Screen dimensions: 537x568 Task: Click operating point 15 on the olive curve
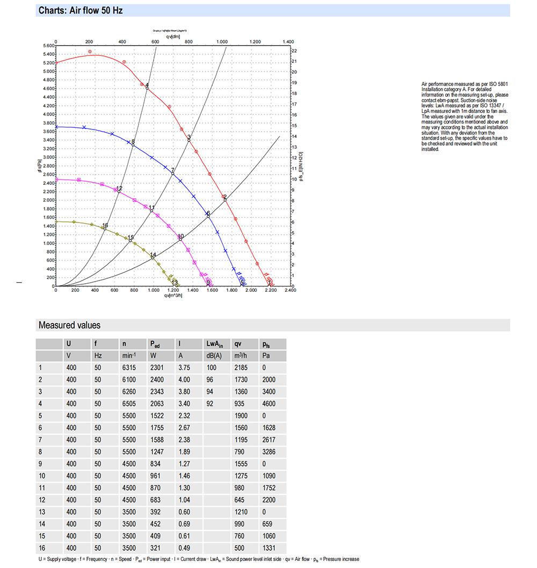click(x=130, y=240)
